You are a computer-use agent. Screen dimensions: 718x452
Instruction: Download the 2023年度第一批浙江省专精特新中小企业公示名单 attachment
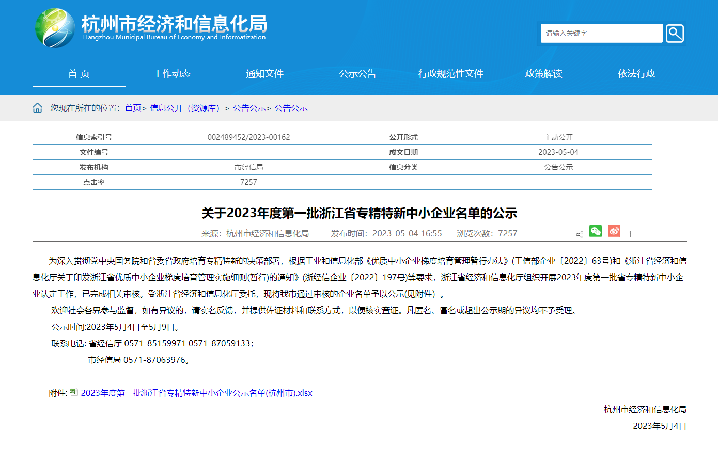(196, 392)
